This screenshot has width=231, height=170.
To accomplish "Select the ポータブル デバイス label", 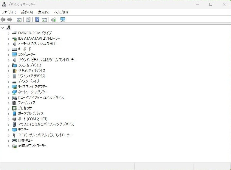I will [31, 114].
